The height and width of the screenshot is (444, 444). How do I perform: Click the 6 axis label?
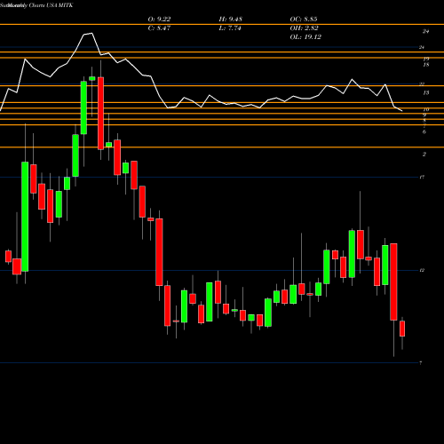point(424,131)
